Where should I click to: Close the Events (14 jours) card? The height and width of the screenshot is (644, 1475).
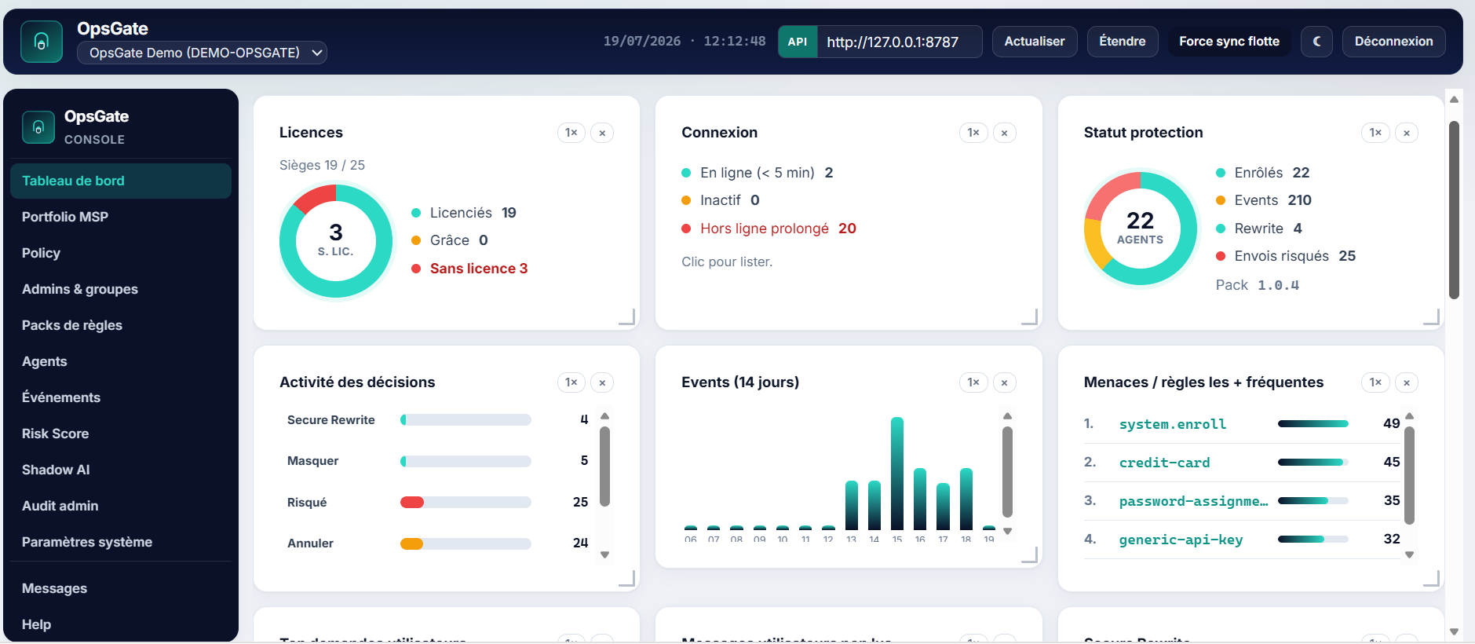tap(1004, 382)
